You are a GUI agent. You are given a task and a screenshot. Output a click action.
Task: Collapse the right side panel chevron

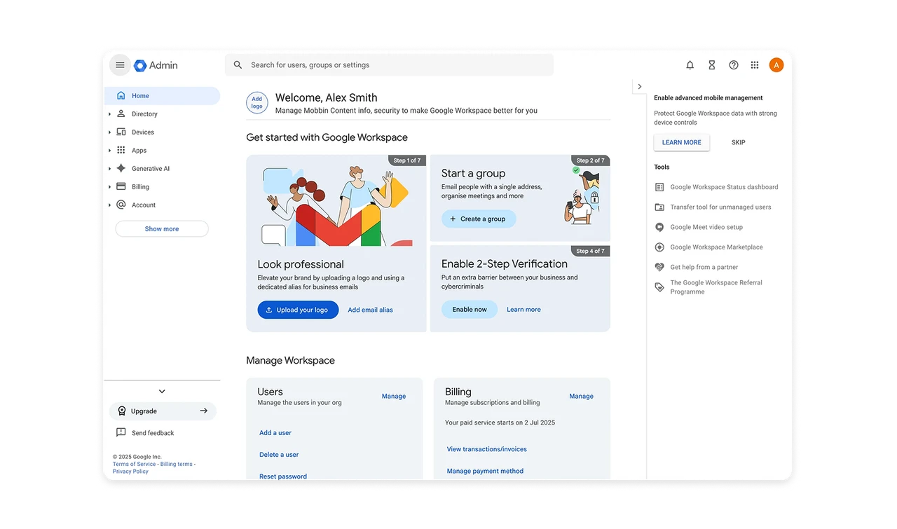(639, 87)
